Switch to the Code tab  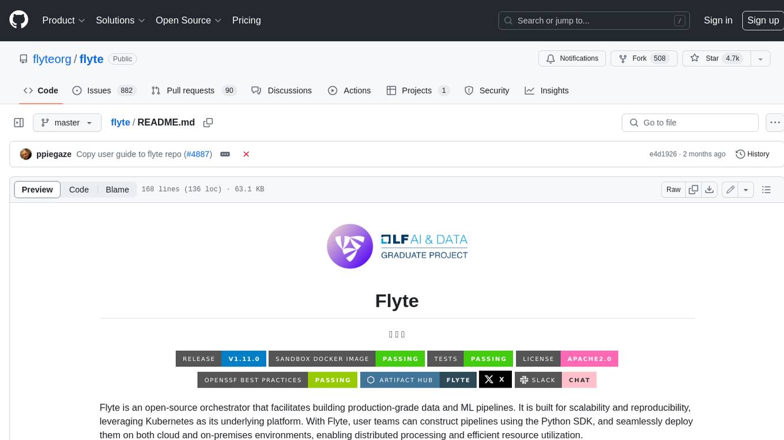(x=41, y=90)
